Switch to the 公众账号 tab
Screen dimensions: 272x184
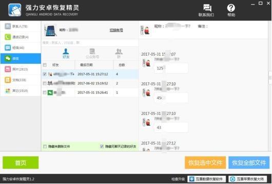[x=92, y=54]
